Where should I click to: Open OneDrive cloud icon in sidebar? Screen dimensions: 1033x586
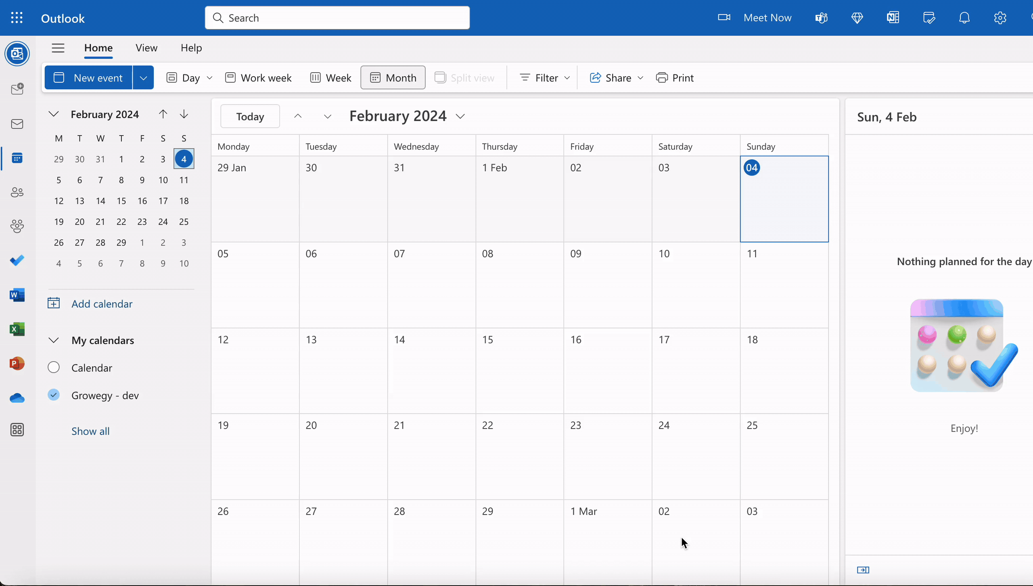[17, 398]
